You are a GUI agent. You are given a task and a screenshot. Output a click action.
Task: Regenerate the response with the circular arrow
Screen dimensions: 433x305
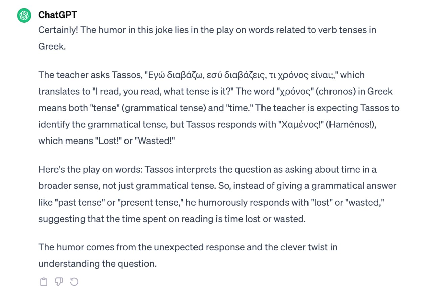click(x=74, y=282)
